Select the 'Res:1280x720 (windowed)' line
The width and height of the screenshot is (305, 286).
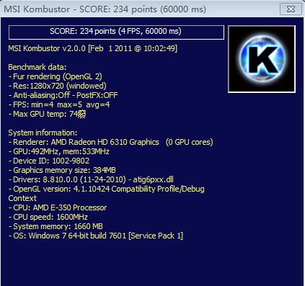[x=58, y=86]
